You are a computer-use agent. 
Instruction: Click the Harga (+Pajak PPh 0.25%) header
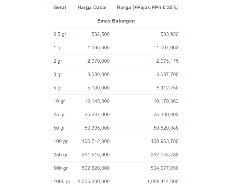(x=148, y=8)
